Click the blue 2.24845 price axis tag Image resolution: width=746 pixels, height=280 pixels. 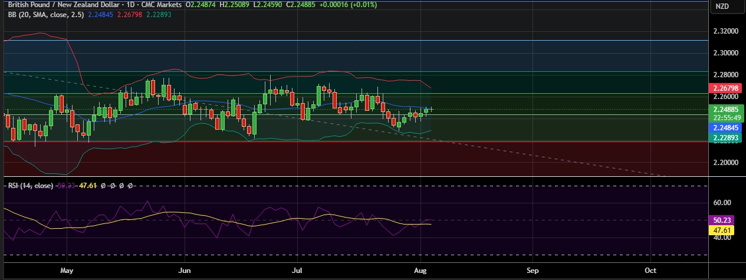tap(725, 127)
